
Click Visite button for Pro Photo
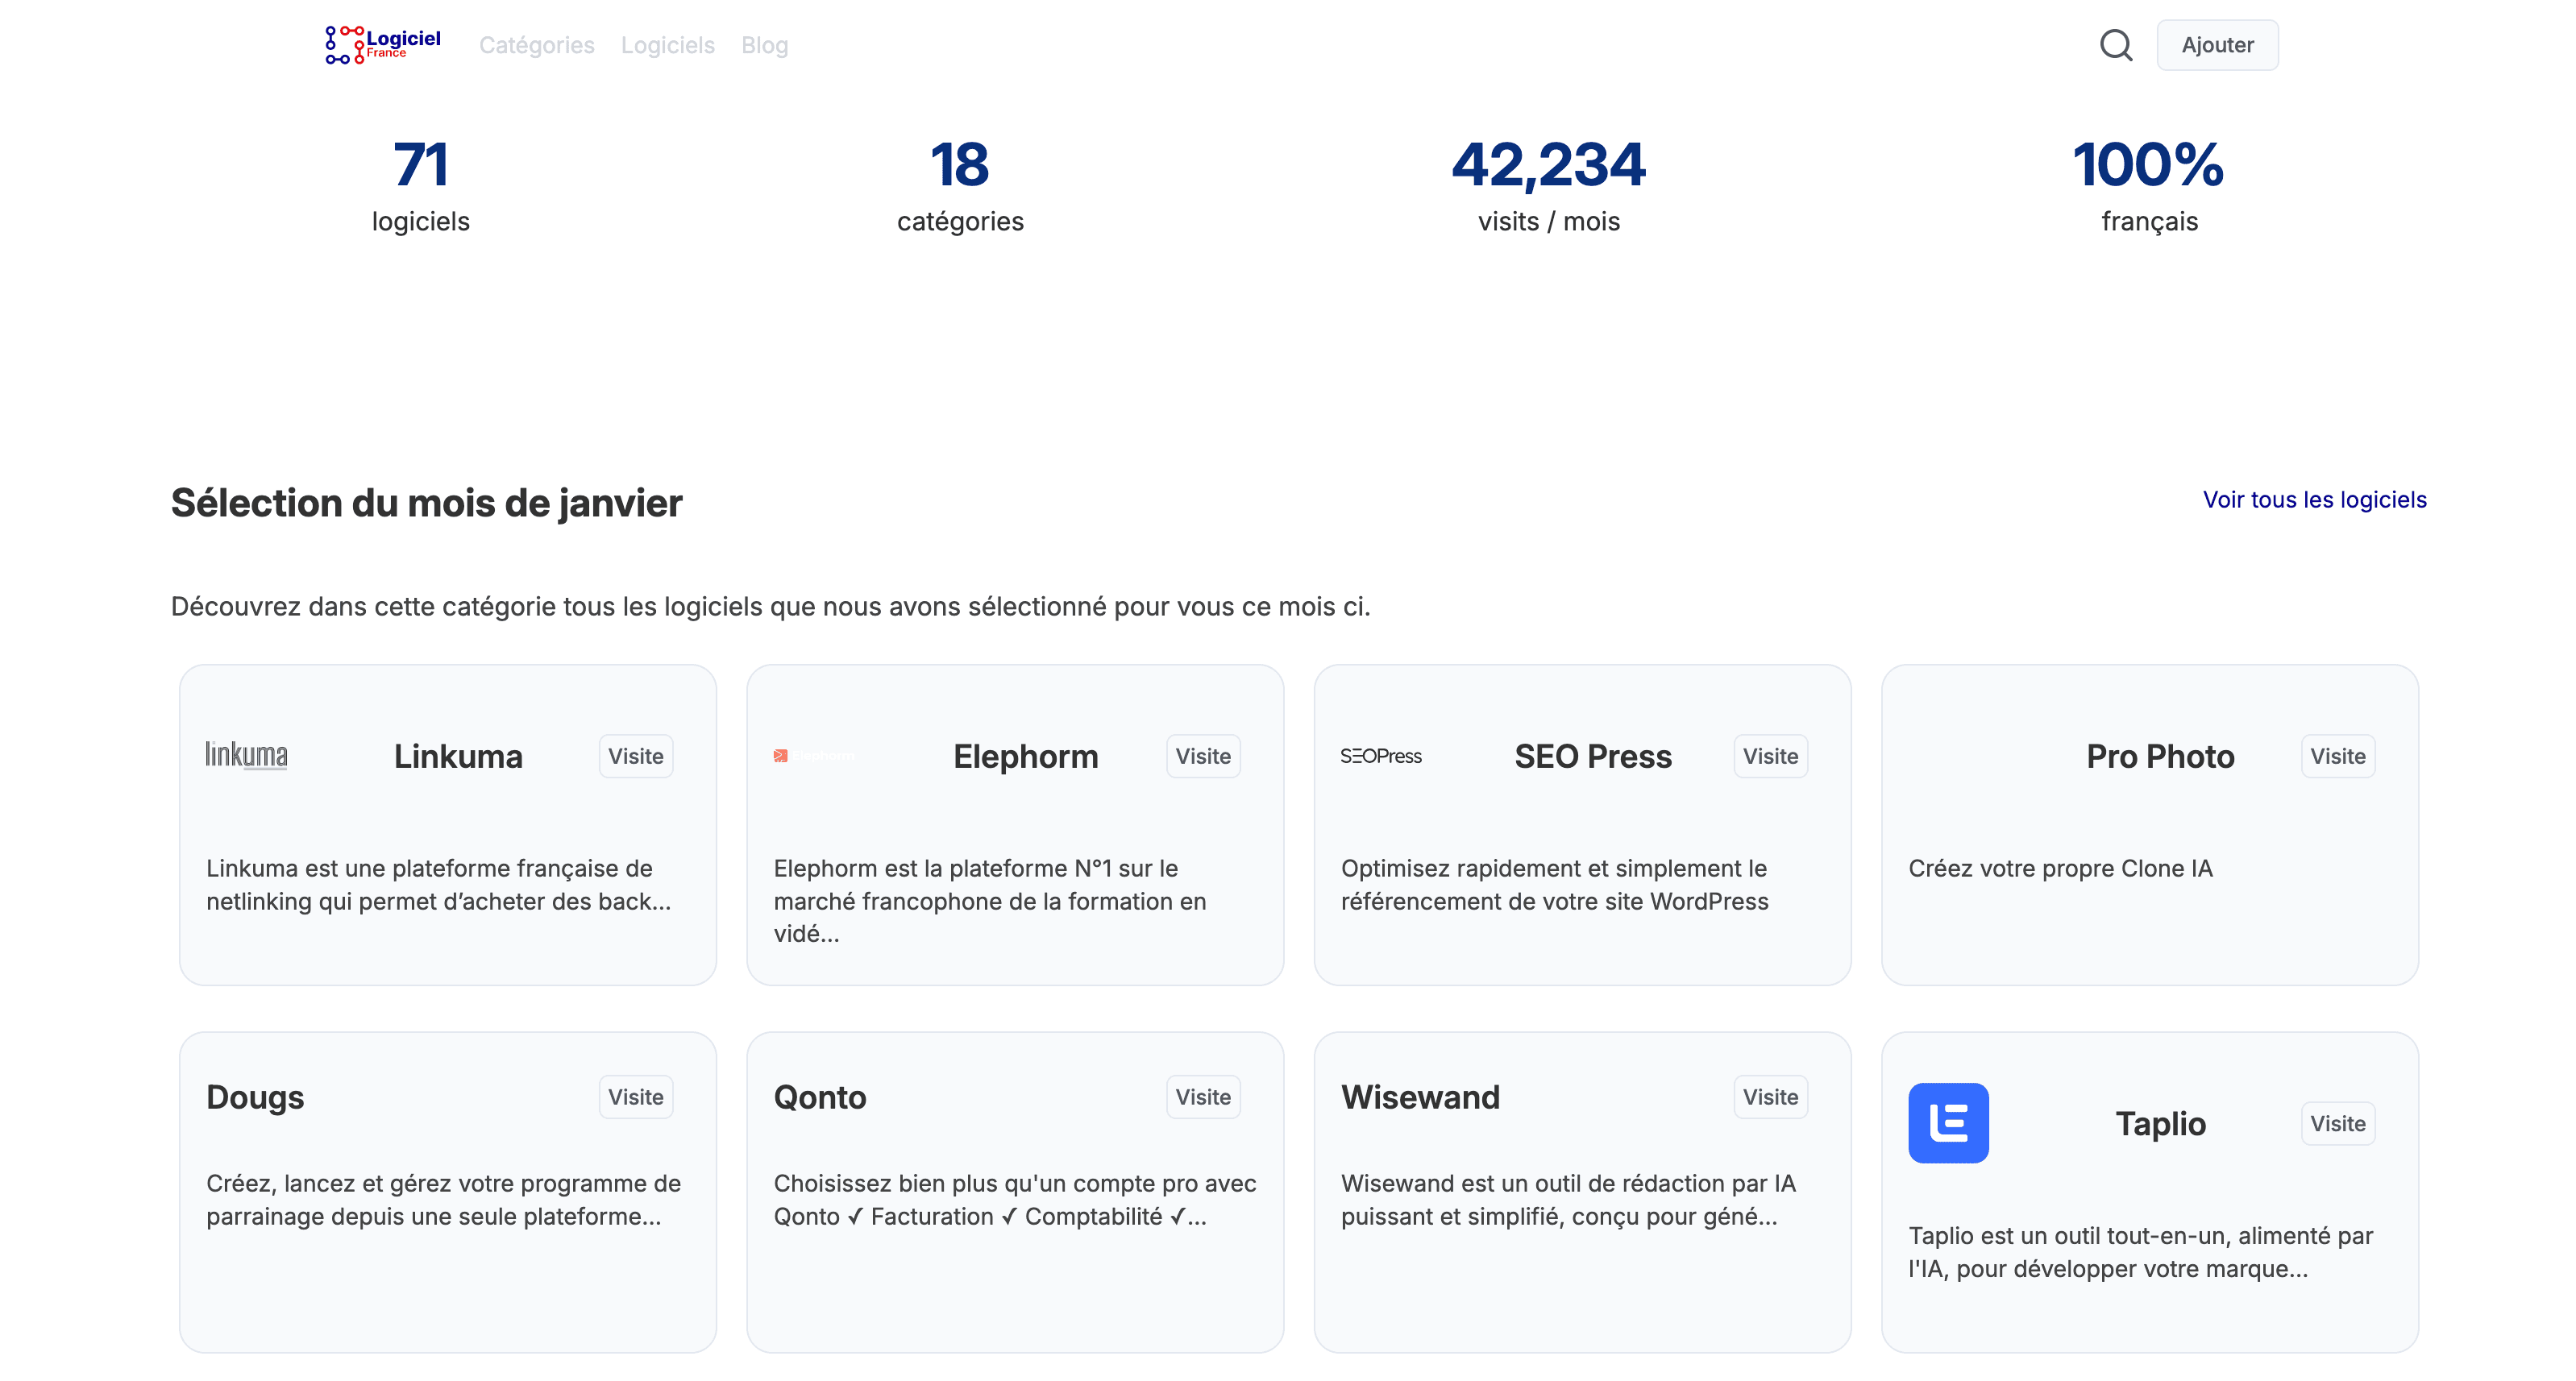click(x=2337, y=756)
